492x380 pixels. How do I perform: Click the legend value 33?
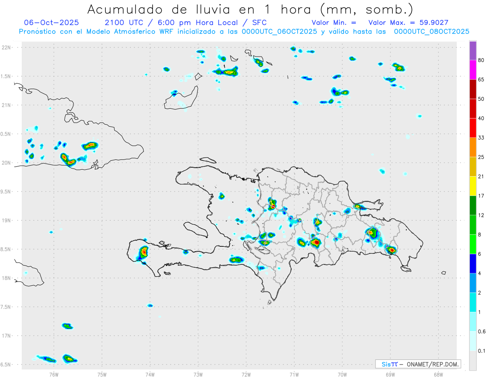point(481,137)
